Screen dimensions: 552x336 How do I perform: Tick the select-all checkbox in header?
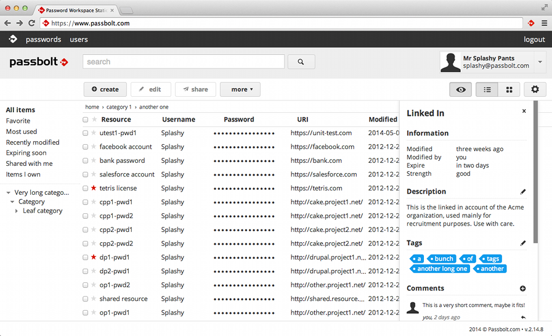click(86, 120)
